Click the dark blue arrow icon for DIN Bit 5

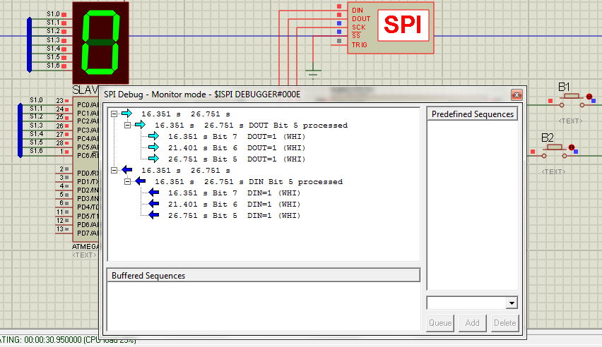154,215
